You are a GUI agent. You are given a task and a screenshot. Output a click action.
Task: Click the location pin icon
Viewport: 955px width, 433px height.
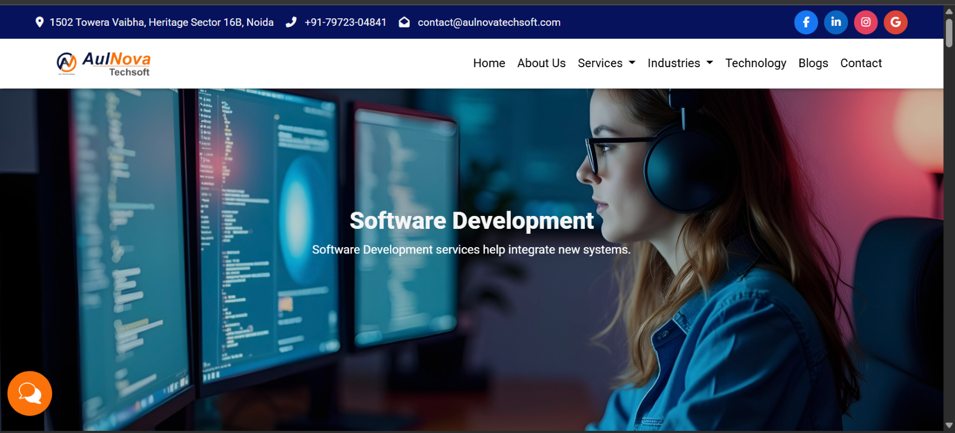pos(39,22)
